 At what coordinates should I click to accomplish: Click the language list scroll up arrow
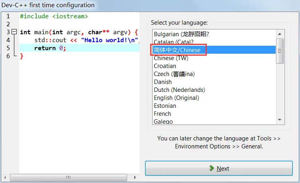coord(280,34)
